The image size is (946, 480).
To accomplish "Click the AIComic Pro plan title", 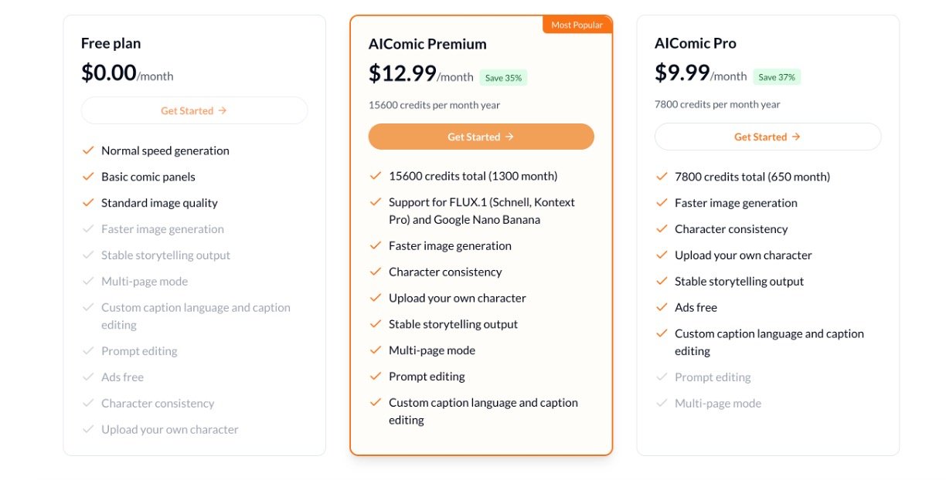I will [696, 43].
